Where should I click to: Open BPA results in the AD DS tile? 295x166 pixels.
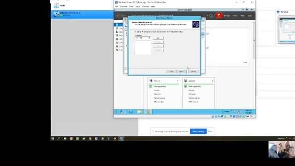[194, 102]
